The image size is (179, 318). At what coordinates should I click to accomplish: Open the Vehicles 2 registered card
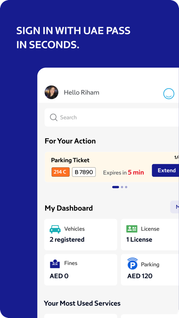[x=81, y=234]
